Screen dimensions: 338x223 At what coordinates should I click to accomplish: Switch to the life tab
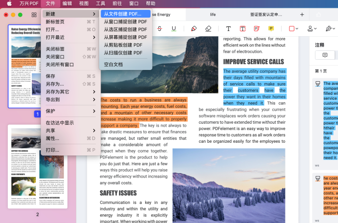pos(213,15)
